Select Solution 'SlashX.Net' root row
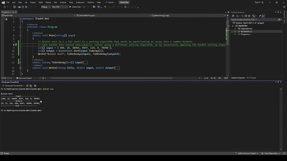This screenshot has width=287, height=161. (250, 23)
